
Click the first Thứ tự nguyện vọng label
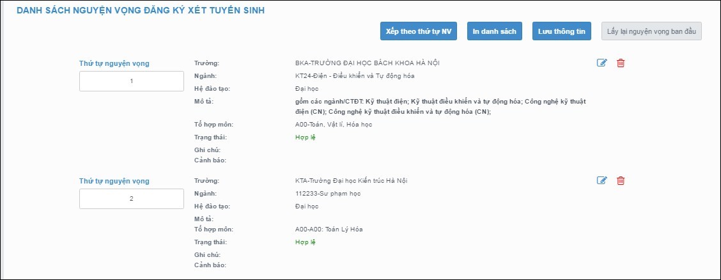(114, 63)
